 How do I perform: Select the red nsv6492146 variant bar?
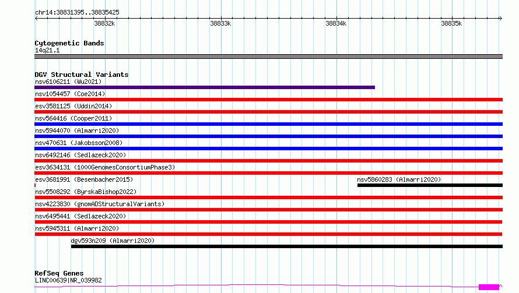268,161
